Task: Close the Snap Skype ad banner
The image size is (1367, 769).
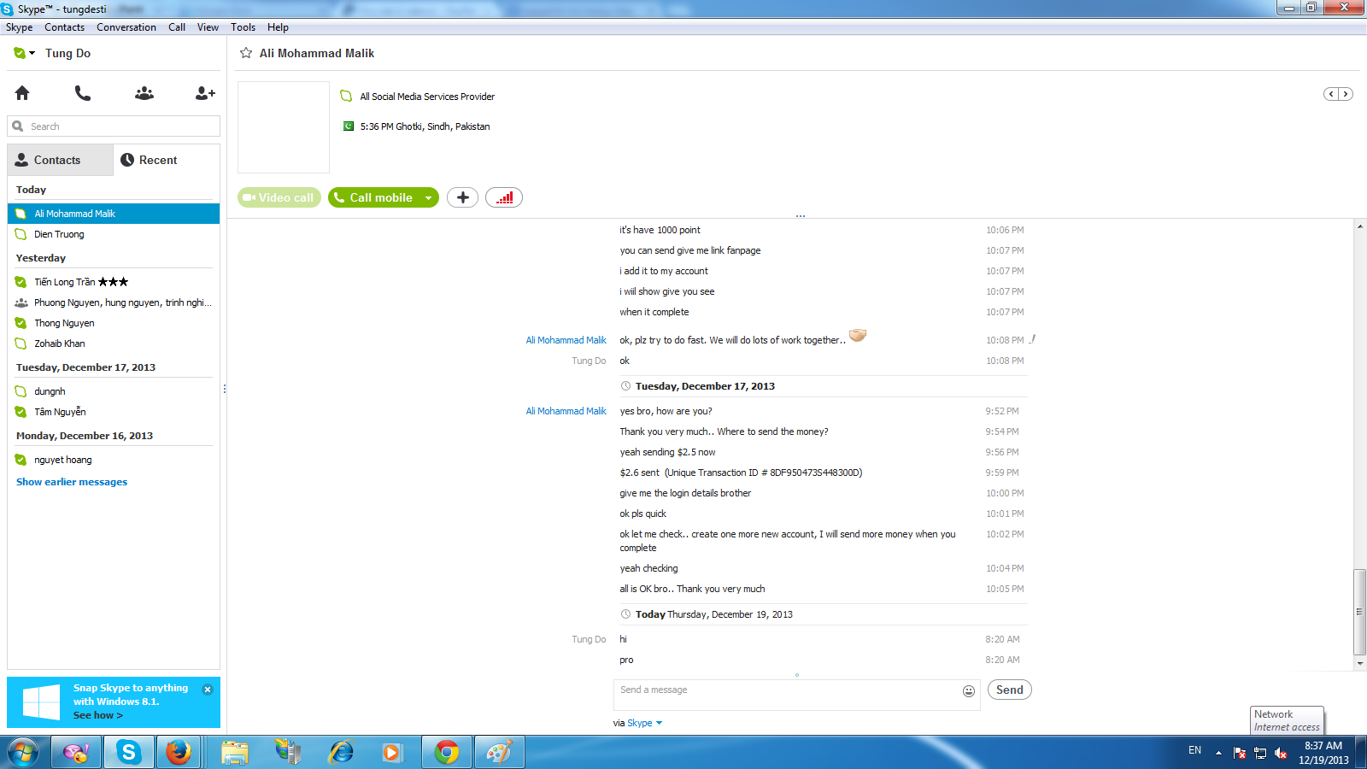Action: 208,689
